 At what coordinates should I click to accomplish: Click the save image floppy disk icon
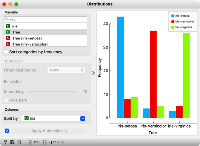[x=12, y=142]
